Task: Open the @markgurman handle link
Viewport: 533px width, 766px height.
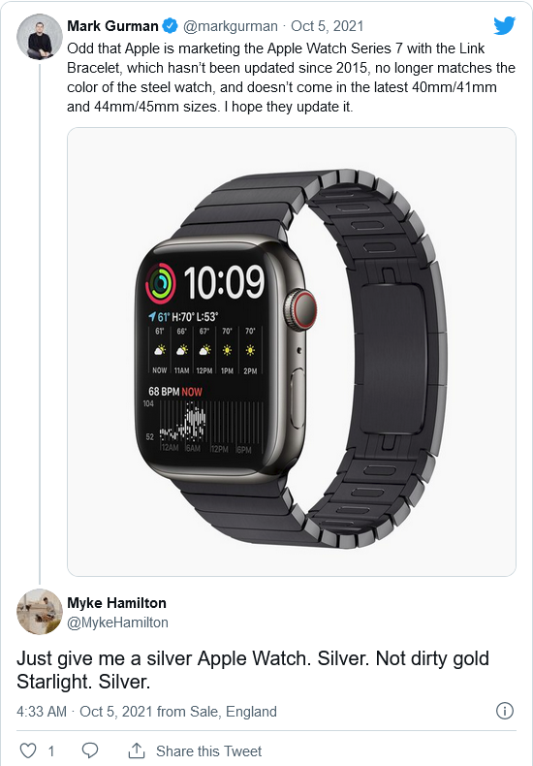Action: click(x=231, y=26)
